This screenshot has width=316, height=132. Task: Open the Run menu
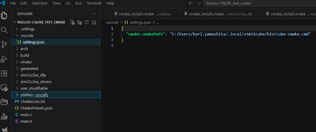click(79, 3)
